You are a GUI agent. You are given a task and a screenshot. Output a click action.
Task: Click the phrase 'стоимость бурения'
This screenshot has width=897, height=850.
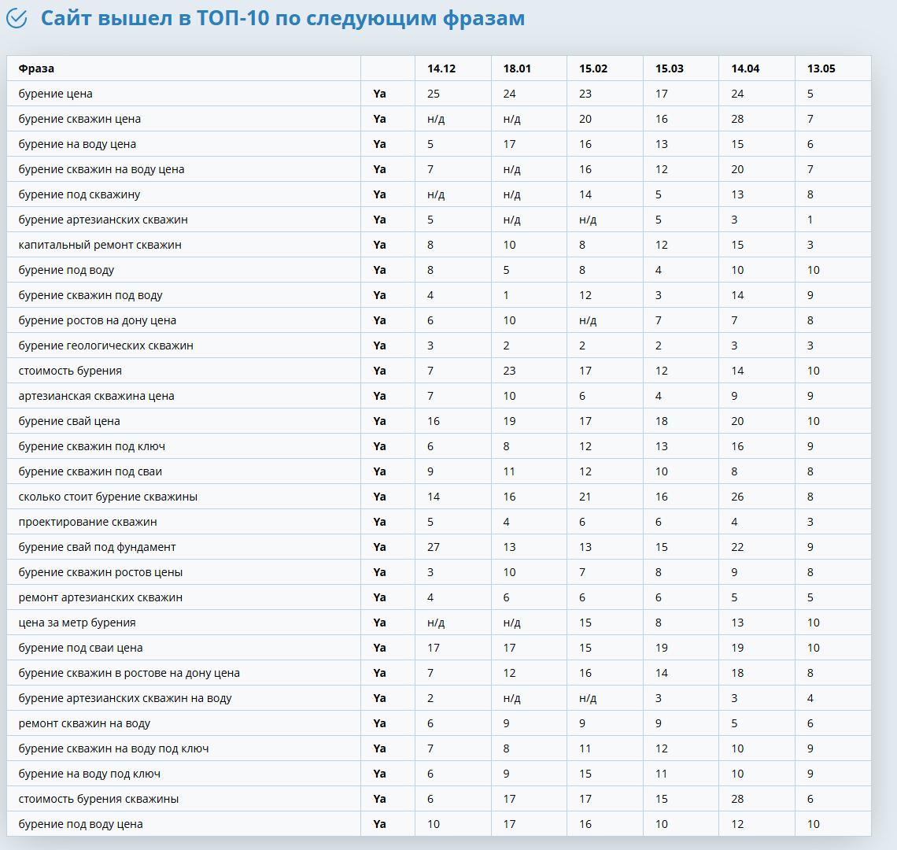70,371
